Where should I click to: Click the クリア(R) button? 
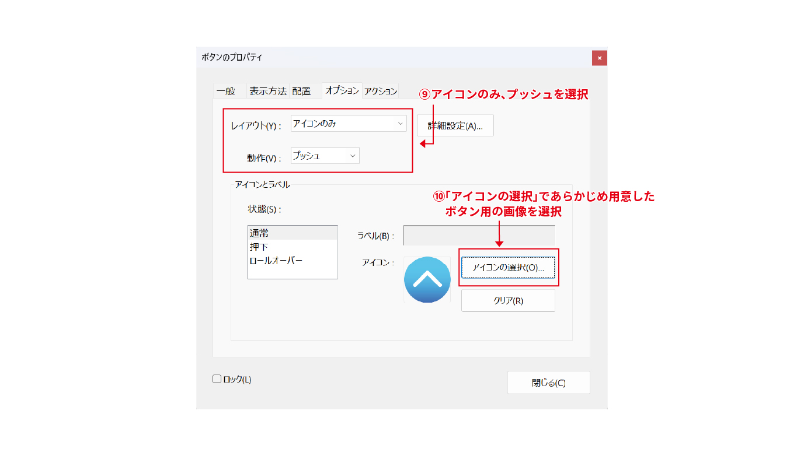tap(508, 301)
